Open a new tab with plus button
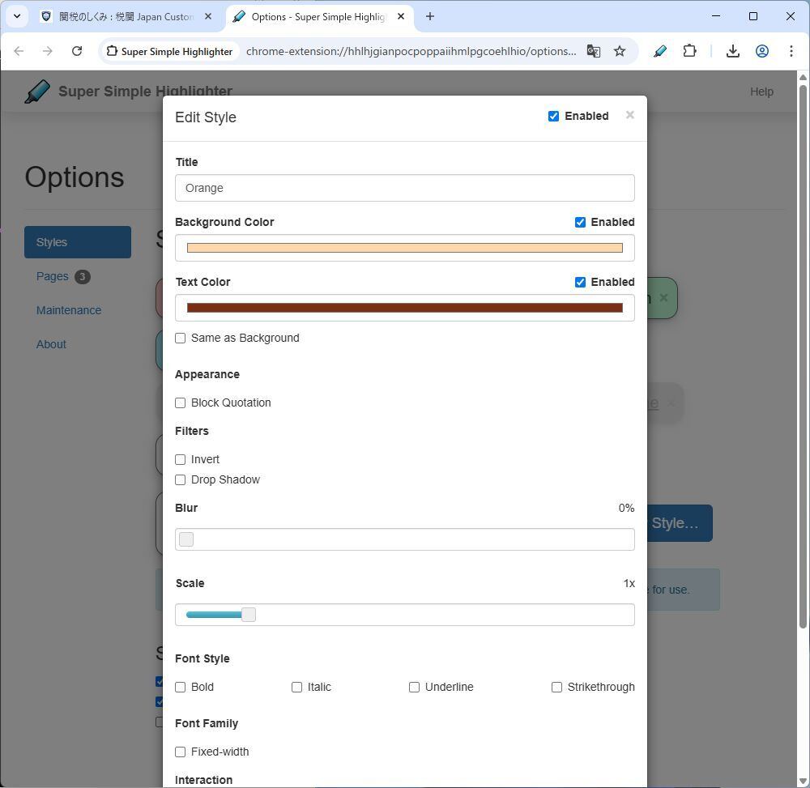This screenshot has width=810, height=788. point(430,16)
